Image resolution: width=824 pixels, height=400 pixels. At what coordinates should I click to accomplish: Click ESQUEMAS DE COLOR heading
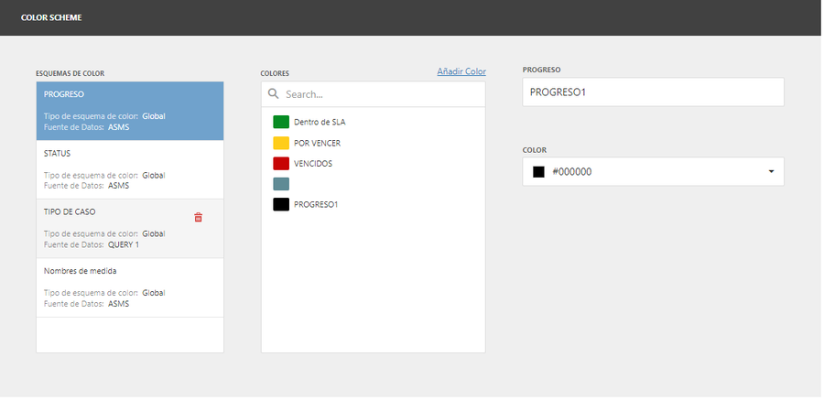coord(70,73)
